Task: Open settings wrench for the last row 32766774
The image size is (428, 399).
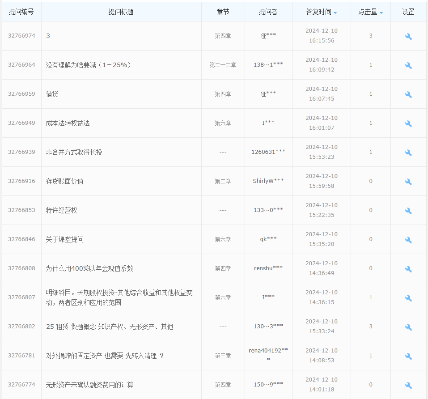Action: pyautogui.click(x=408, y=385)
